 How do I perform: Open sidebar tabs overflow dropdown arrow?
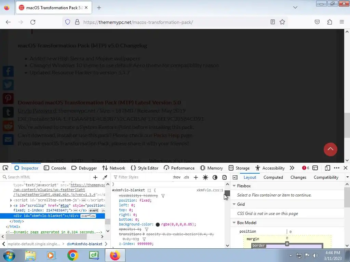(347, 177)
